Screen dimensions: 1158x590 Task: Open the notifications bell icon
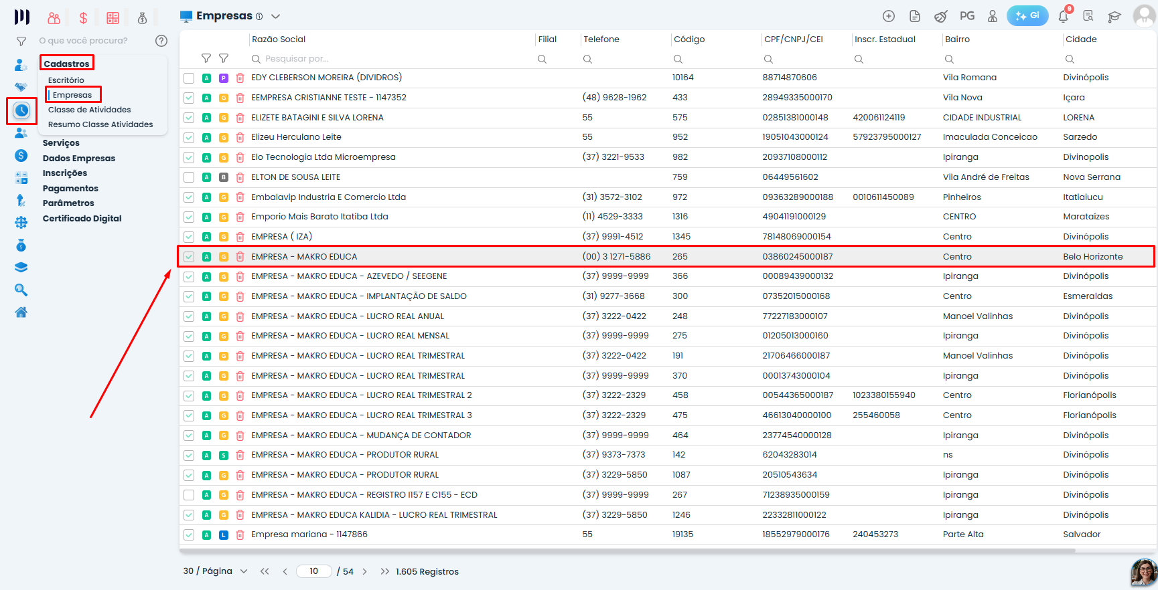[1063, 16]
